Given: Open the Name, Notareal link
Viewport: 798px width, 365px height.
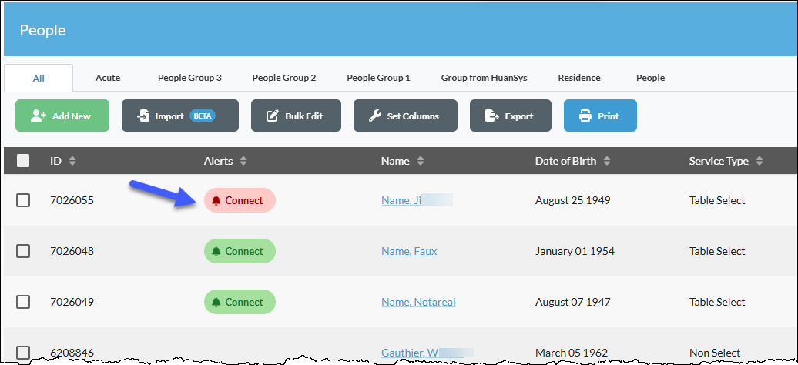Looking at the screenshot, I should click(418, 302).
